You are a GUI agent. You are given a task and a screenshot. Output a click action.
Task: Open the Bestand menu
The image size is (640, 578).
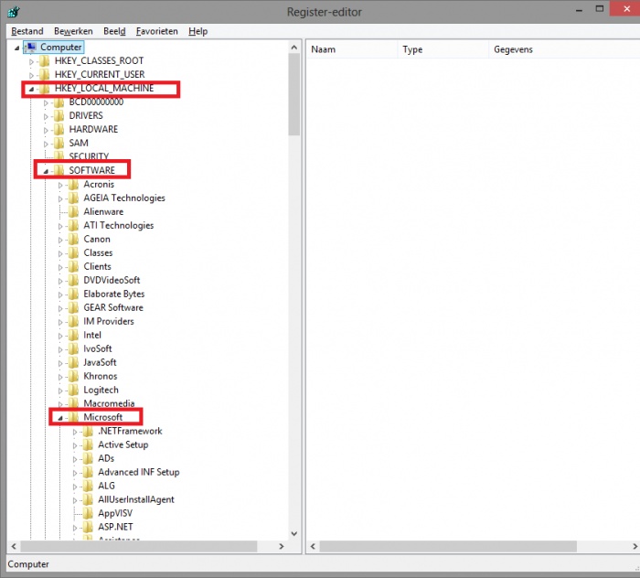[x=27, y=31]
